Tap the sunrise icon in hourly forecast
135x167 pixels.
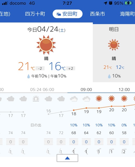tap(36, 99)
